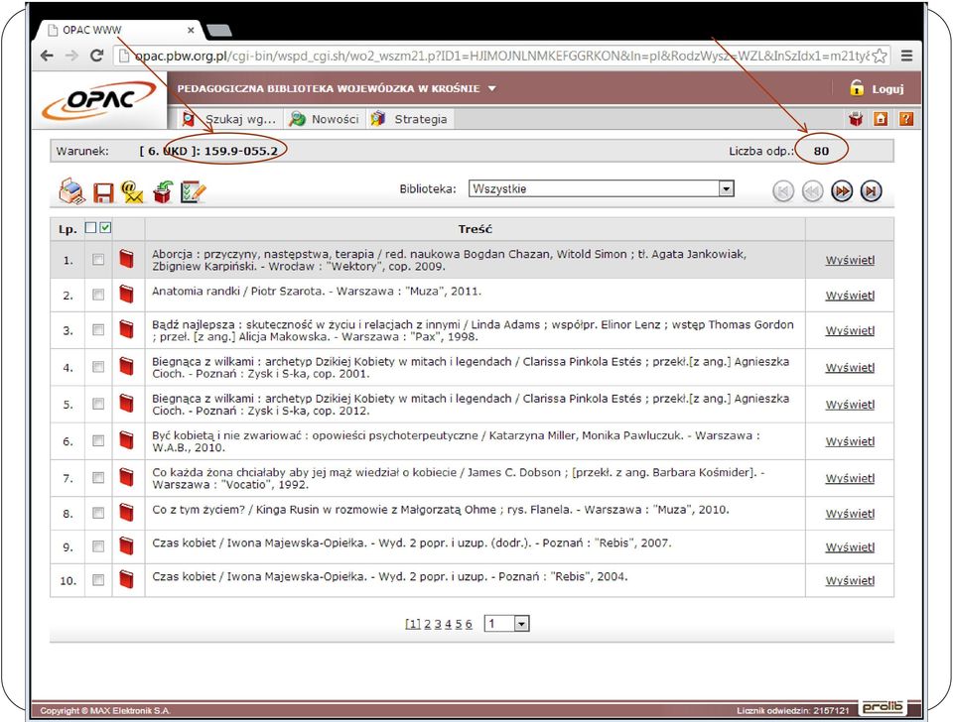This screenshot has height=722, width=953.
Task: Select all with green checked header box
Action: [106, 227]
